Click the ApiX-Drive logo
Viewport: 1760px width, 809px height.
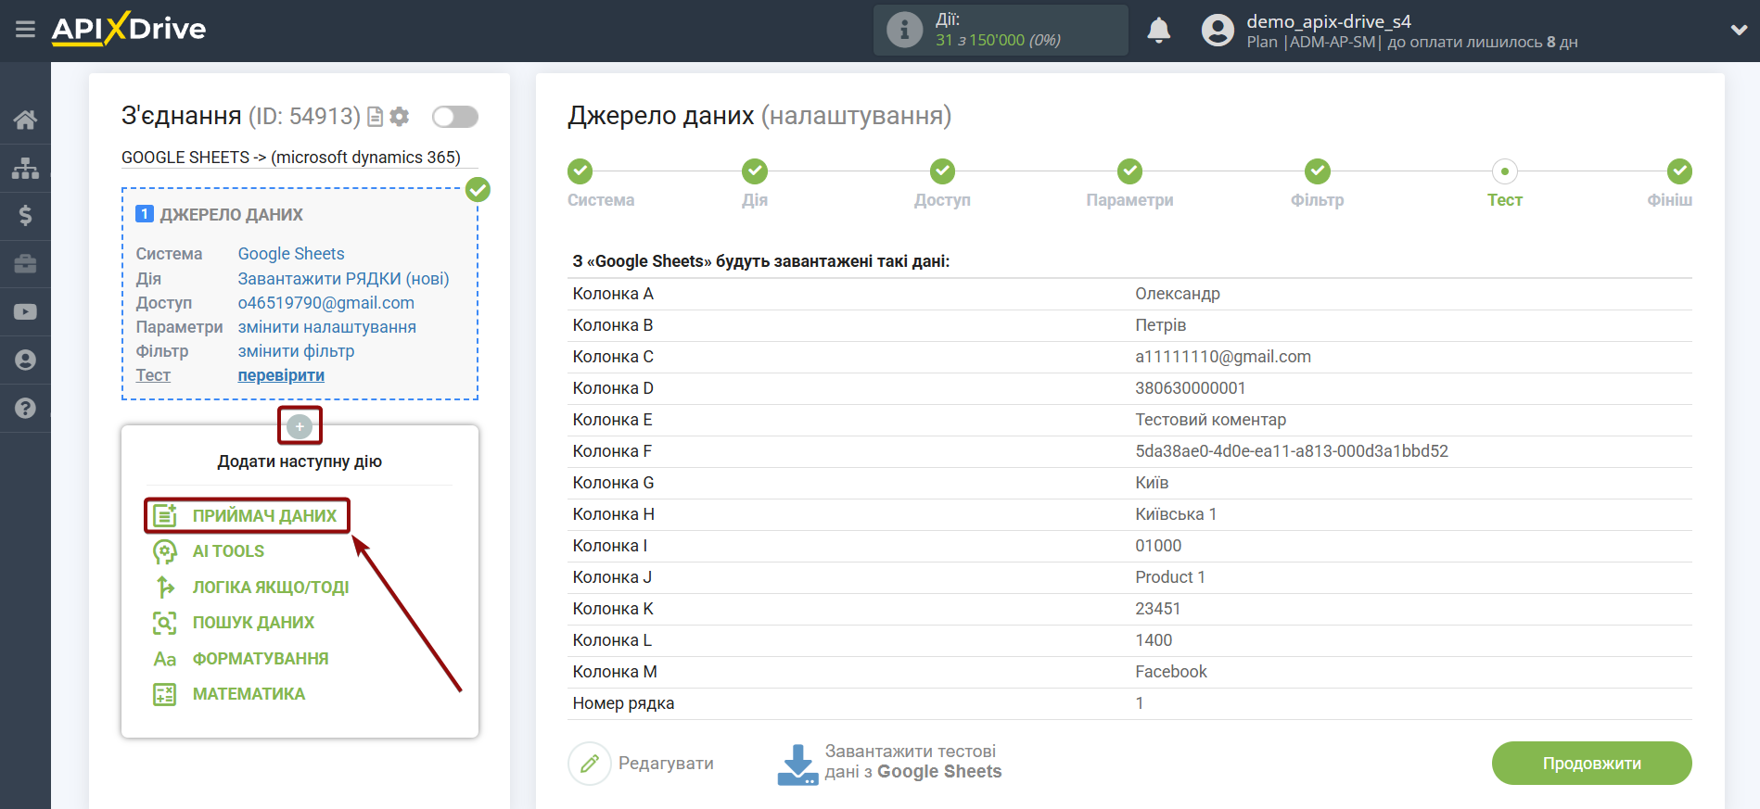(129, 29)
